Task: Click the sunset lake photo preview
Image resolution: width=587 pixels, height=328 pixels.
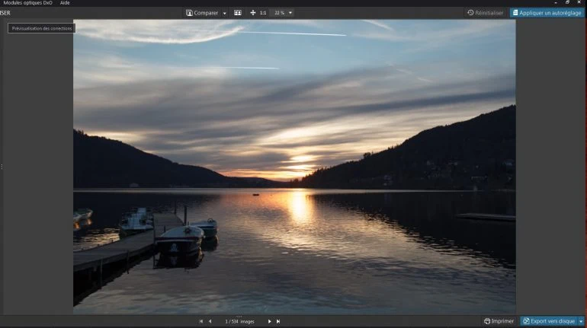Action: [x=294, y=167]
